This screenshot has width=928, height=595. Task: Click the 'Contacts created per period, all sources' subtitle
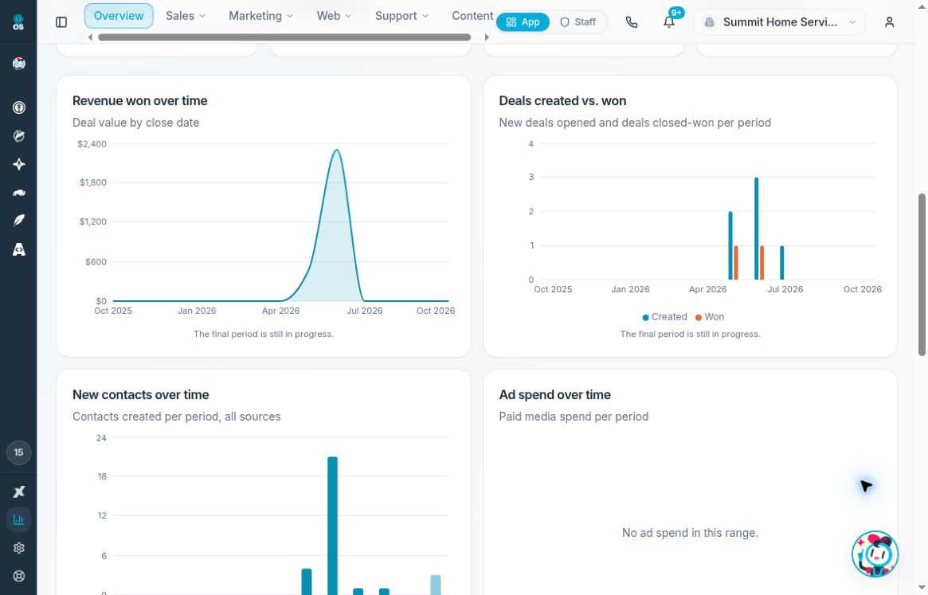176,417
